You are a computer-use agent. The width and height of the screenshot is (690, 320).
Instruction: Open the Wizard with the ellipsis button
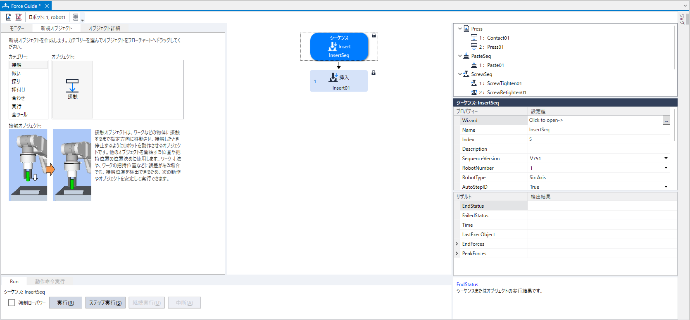(666, 121)
